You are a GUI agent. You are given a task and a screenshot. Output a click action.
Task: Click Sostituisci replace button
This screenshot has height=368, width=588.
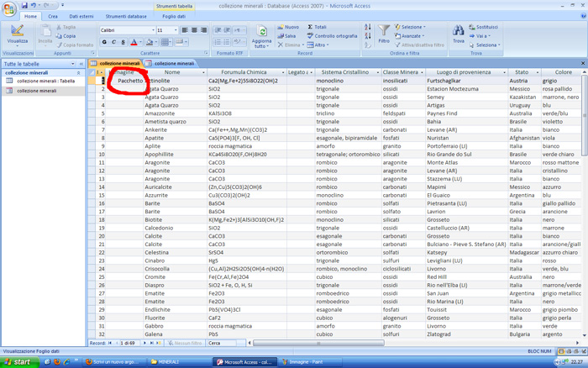click(483, 27)
